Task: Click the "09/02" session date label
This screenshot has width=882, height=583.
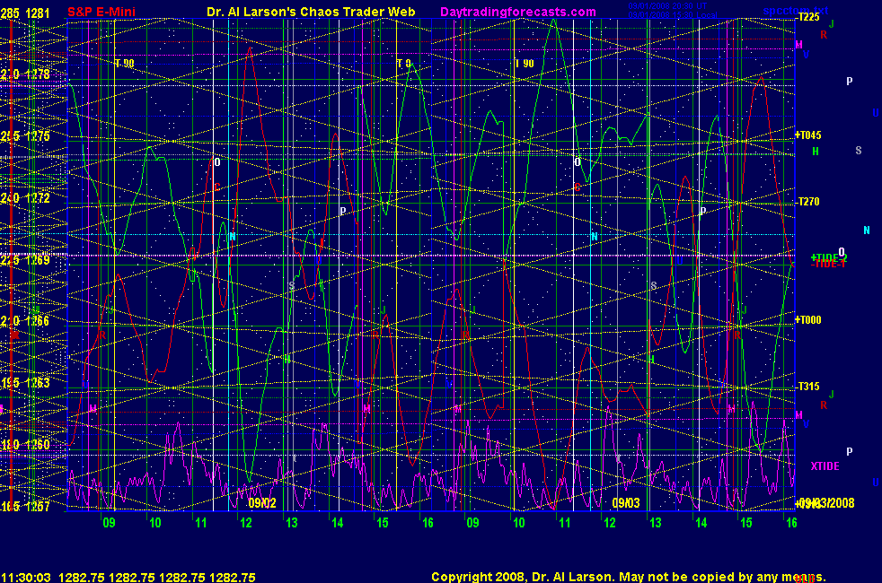Action: (x=262, y=502)
